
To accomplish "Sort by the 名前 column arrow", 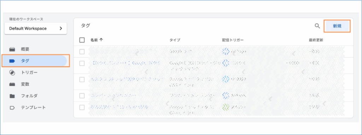I will pyautogui.click(x=101, y=40).
